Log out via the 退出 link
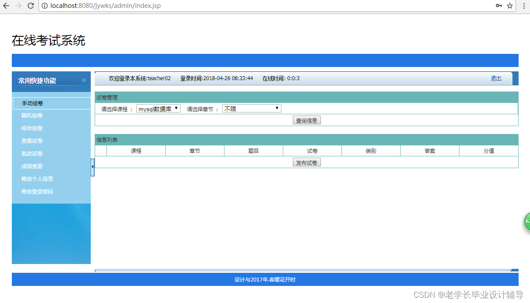Viewport: 530px width, 303px height. point(496,78)
